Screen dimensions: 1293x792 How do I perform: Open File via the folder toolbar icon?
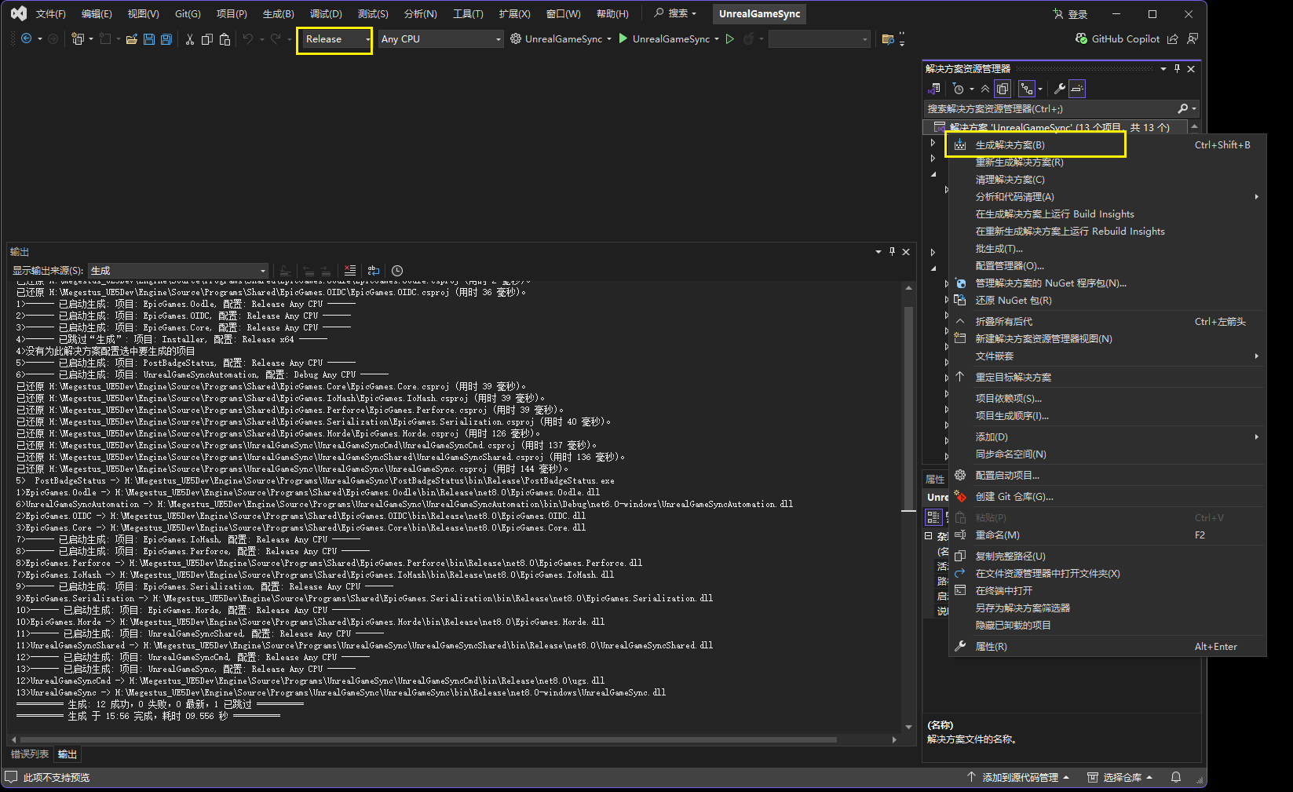tap(131, 38)
